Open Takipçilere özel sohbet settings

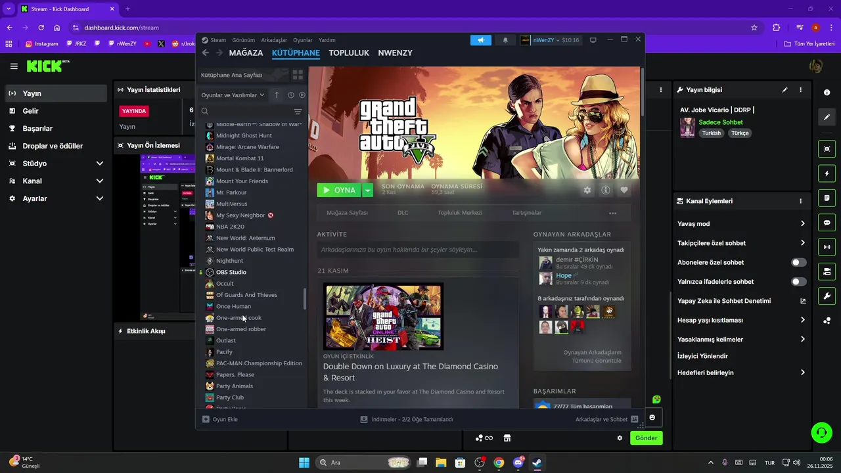(x=741, y=243)
